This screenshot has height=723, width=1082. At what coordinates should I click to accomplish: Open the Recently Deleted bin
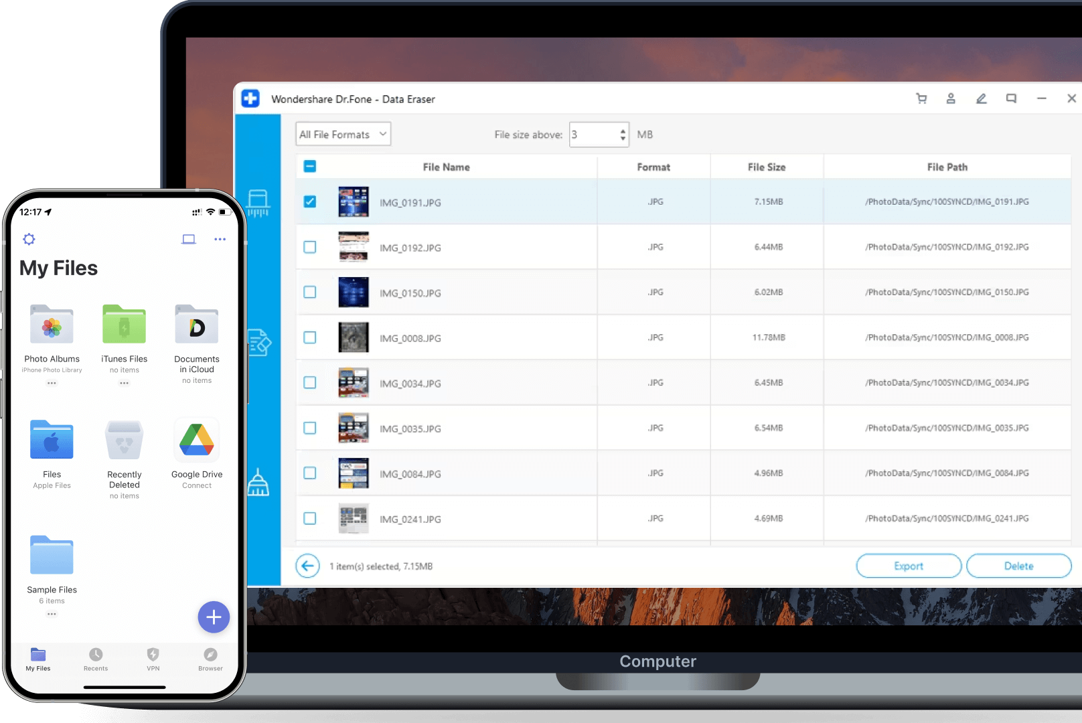[x=124, y=440]
